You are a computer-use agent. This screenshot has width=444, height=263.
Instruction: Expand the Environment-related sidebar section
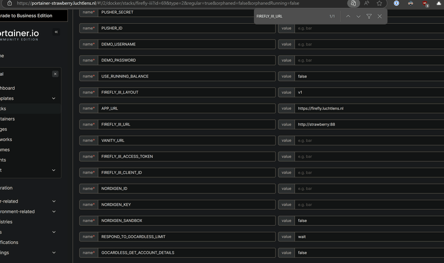point(54,211)
